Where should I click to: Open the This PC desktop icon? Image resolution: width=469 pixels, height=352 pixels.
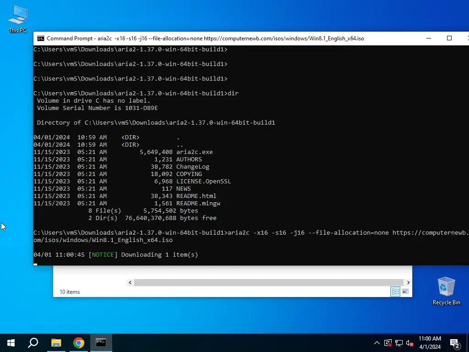(x=18, y=19)
